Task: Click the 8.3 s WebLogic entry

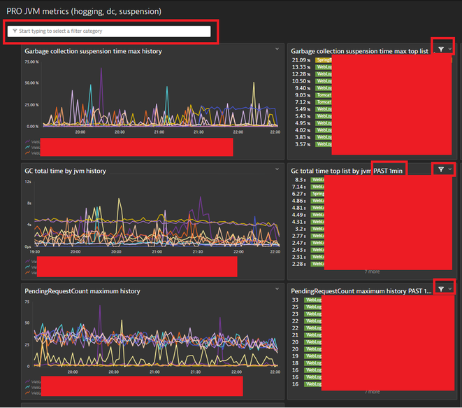Action: click(x=318, y=180)
